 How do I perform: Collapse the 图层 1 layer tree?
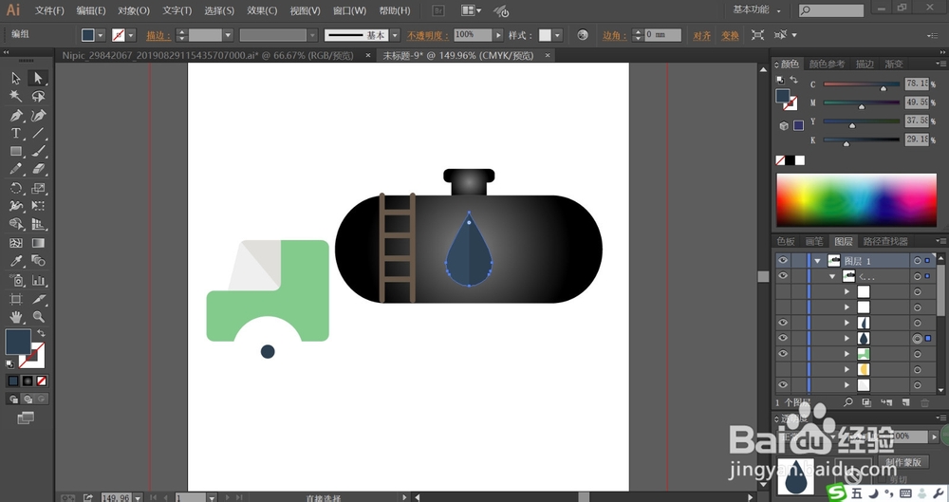click(818, 261)
